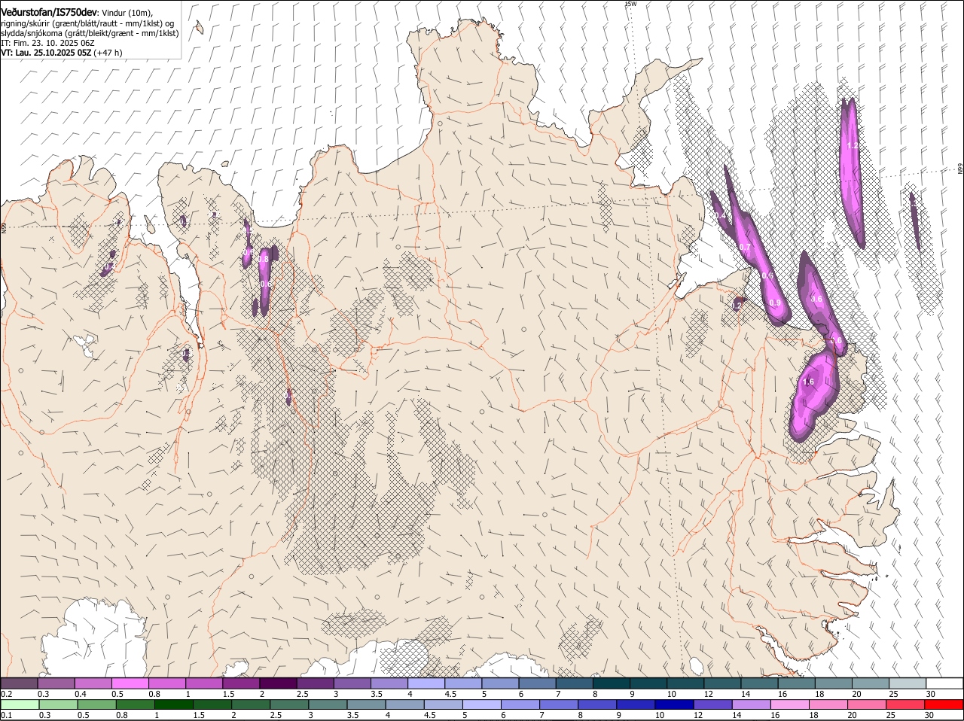964x721 pixels.
Task: Select the lower-scale swatch between 20 and 25
Action: 866,704
